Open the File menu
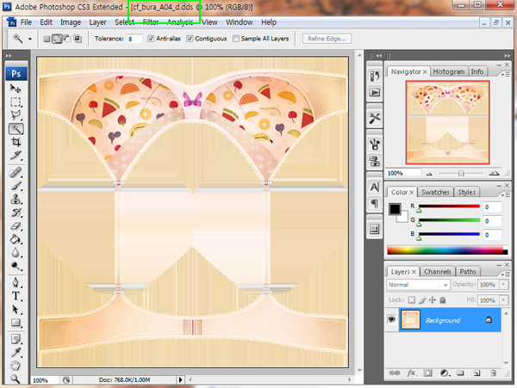Screen dimensions: 517x388 (x=26, y=22)
